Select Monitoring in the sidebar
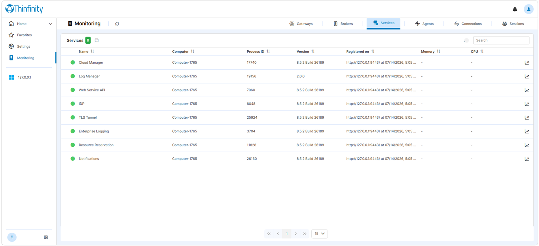Image resolution: width=539 pixels, height=246 pixels. click(26, 58)
